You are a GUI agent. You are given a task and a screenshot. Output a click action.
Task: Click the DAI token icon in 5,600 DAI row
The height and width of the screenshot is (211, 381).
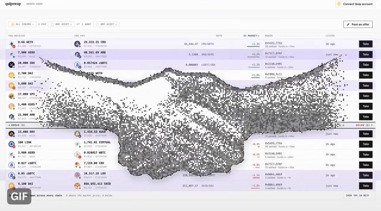[12, 86]
